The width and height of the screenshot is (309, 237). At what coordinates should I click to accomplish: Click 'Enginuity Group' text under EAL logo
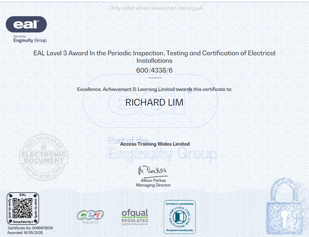(x=30, y=40)
